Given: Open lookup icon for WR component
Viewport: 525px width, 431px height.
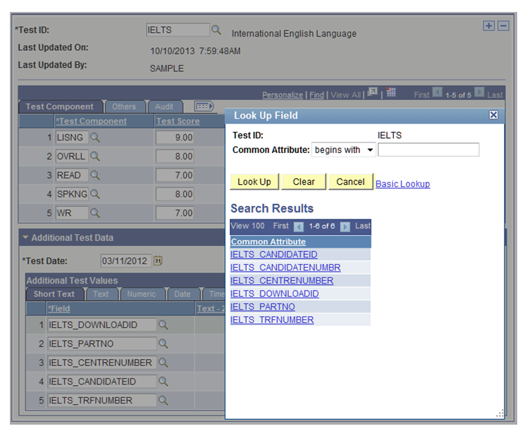Looking at the screenshot, I should 95,212.
